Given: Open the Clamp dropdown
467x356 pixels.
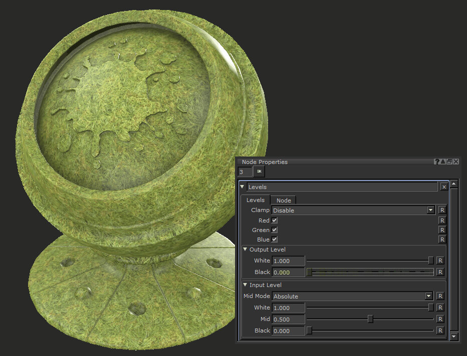Looking at the screenshot, I should (430, 210).
